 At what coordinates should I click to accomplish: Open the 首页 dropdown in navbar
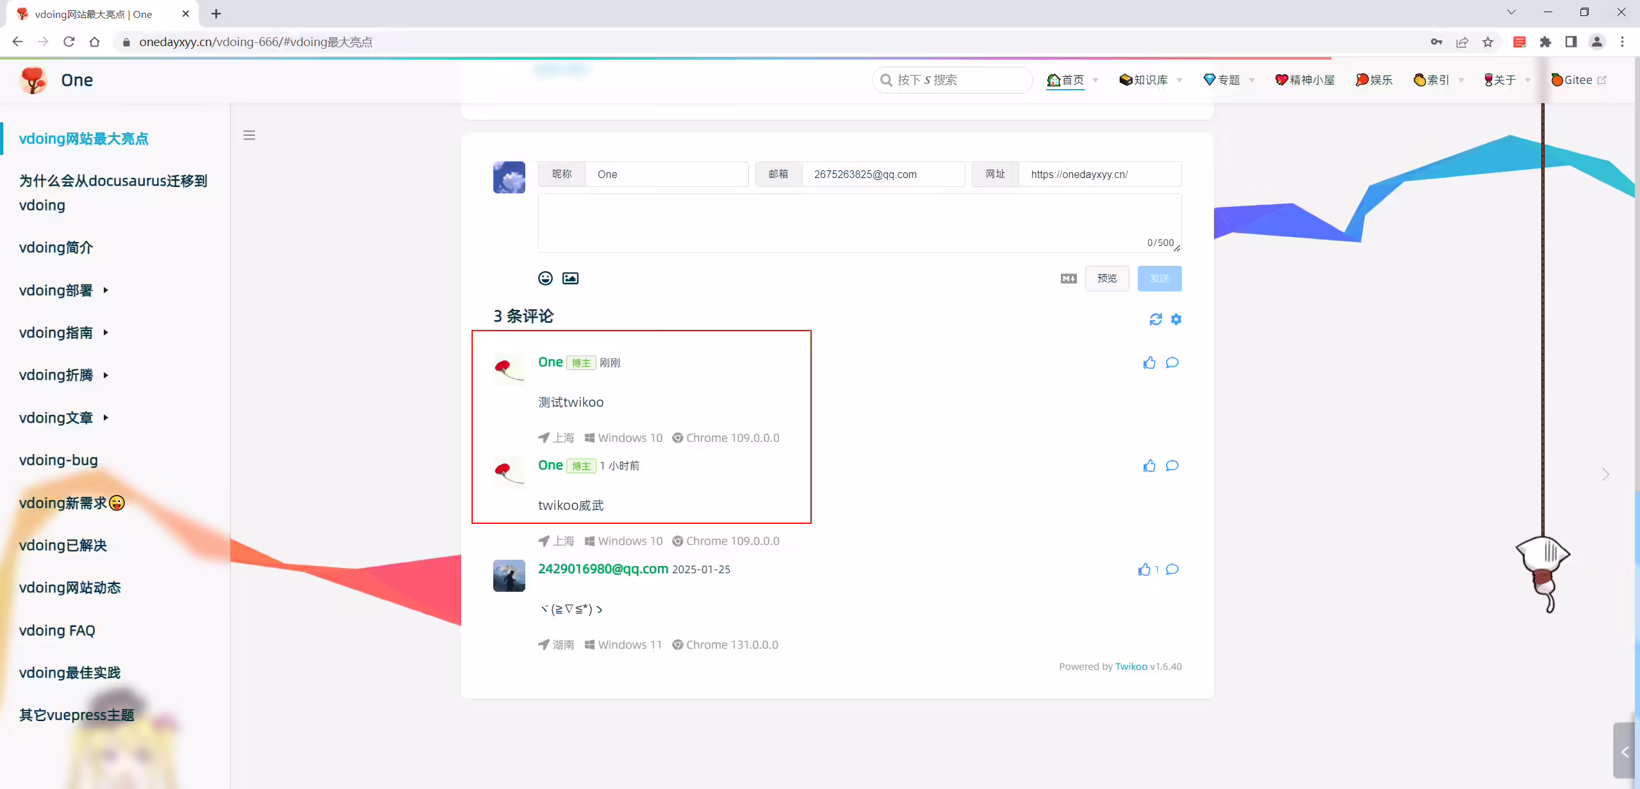coord(1073,80)
